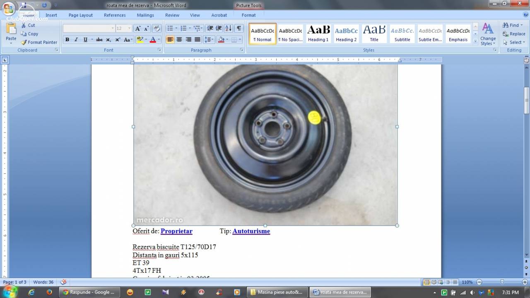Screen dimensions: 530x298
Task: Apply the red font color
Action: (x=152, y=40)
